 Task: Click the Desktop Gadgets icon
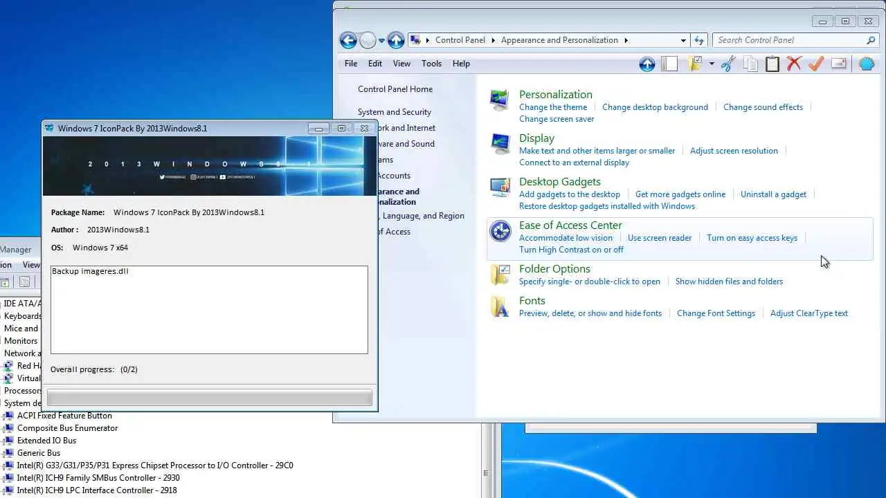click(x=500, y=187)
